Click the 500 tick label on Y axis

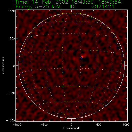[x=12, y=38]
